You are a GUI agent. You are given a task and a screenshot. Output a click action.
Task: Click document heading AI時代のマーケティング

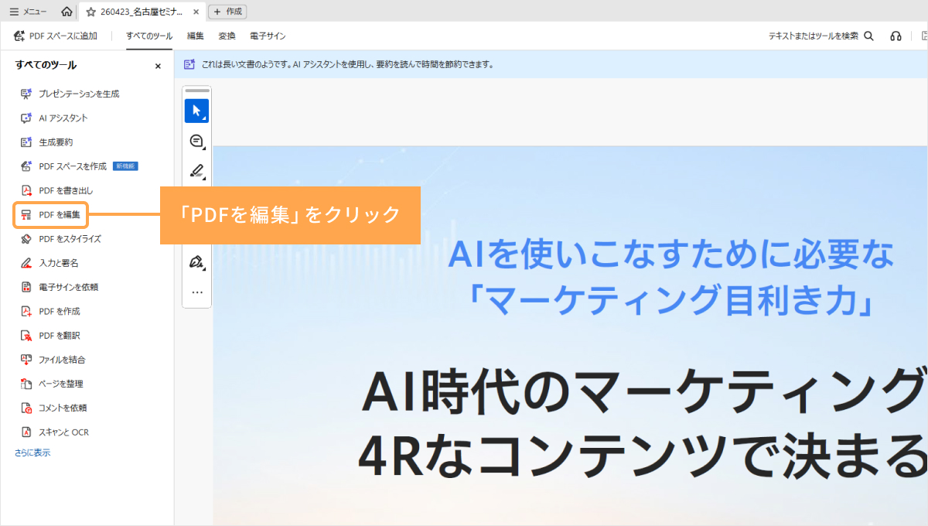pyautogui.click(x=644, y=392)
